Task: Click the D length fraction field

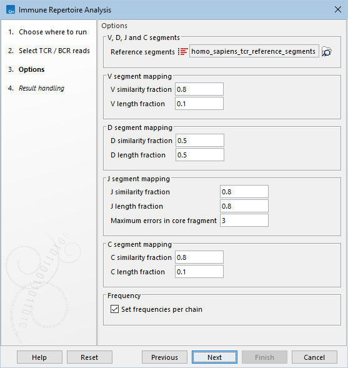Action: click(x=200, y=155)
